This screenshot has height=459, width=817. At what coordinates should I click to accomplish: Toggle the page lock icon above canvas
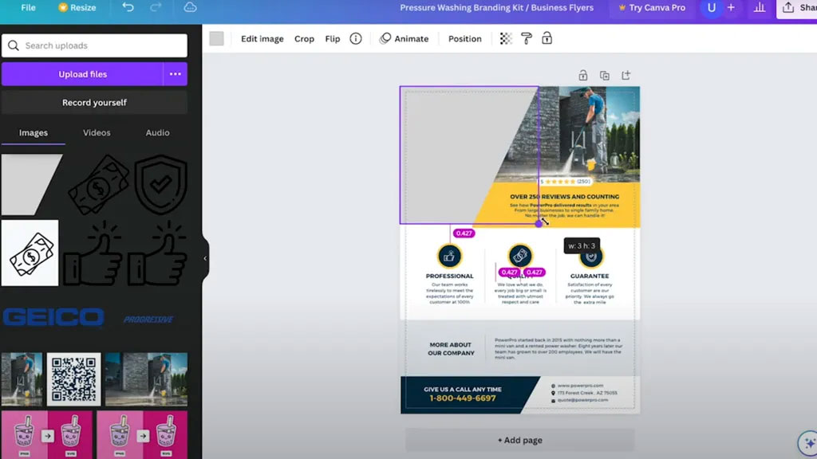(583, 76)
